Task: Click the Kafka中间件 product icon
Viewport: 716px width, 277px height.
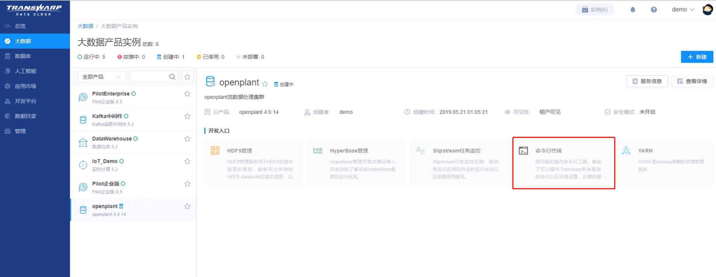Action: (83, 120)
